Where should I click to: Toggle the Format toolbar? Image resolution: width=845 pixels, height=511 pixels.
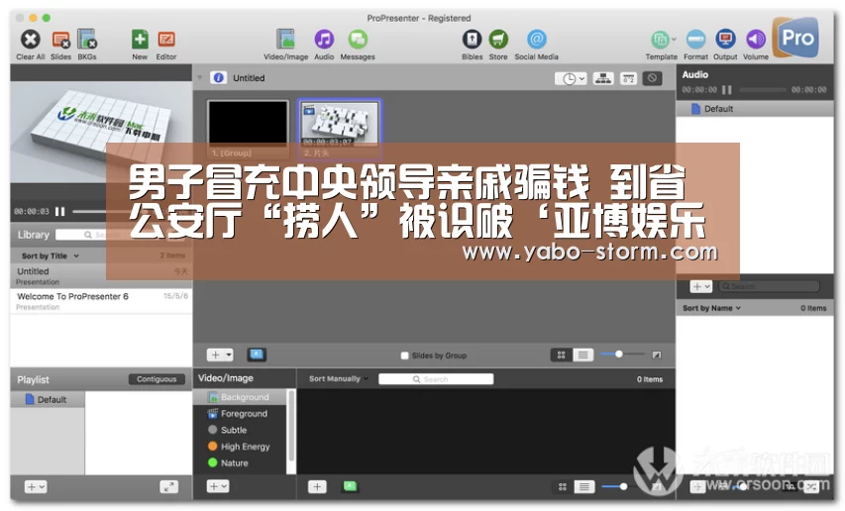click(695, 40)
